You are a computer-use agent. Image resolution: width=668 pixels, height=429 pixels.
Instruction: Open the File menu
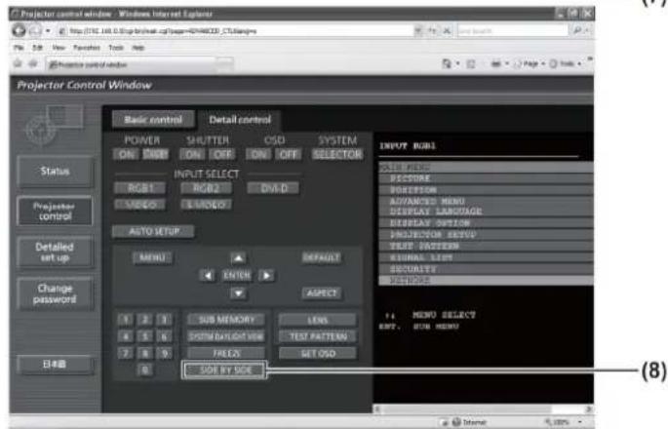(x=19, y=48)
